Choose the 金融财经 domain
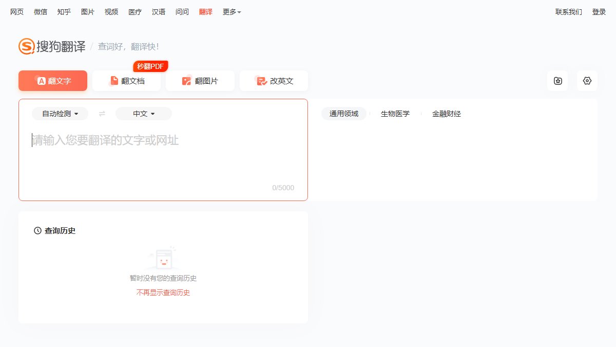The width and height of the screenshot is (616, 347). pyautogui.click(x=447, y=114)
